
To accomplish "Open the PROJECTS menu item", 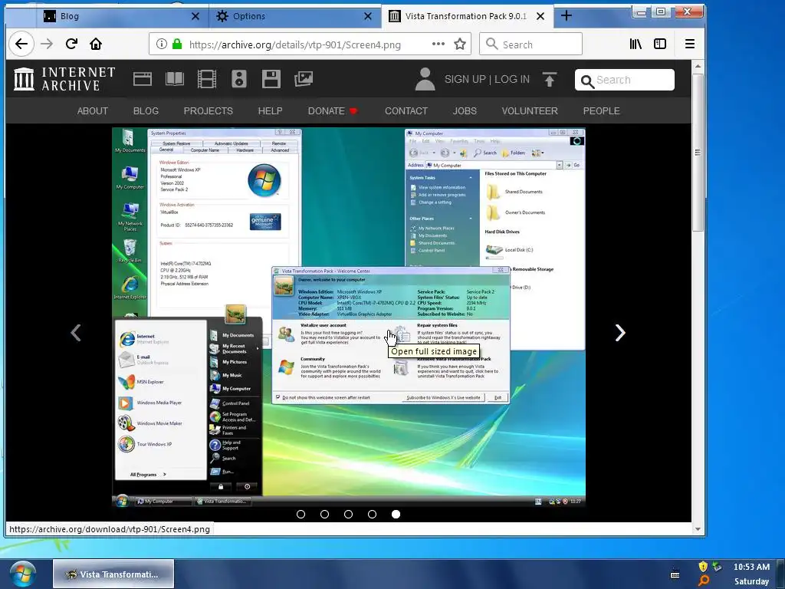I will pyautogui.click(x=208, y=110).
